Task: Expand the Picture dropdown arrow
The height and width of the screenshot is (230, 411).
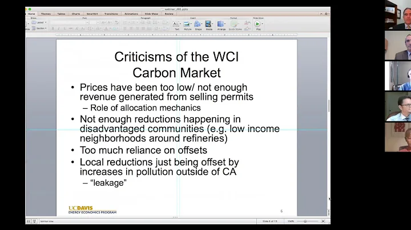Action: [191, 24]
